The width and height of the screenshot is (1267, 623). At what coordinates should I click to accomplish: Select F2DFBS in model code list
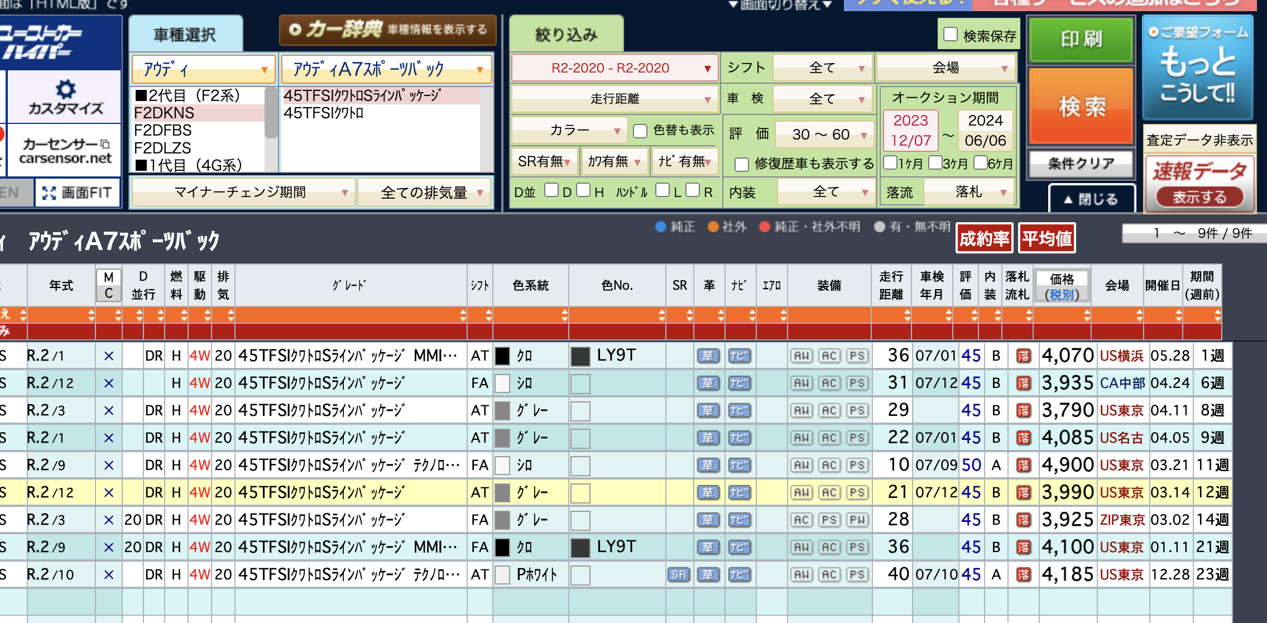pos(198,130)
